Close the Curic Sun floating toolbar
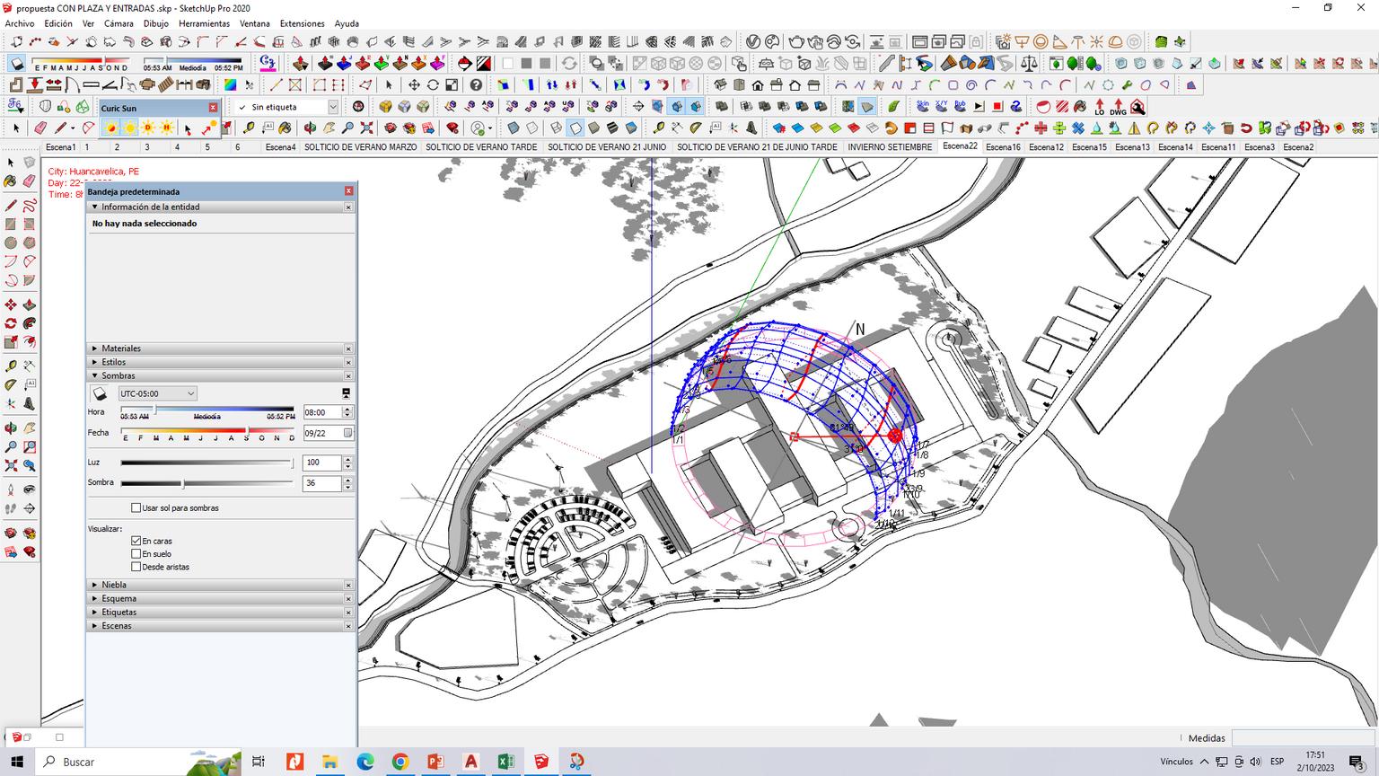This screenshot has height=776, width=1379. coord(213,108)
